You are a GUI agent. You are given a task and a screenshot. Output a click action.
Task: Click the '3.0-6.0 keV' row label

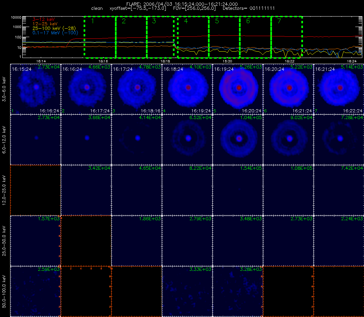point(4,89)
